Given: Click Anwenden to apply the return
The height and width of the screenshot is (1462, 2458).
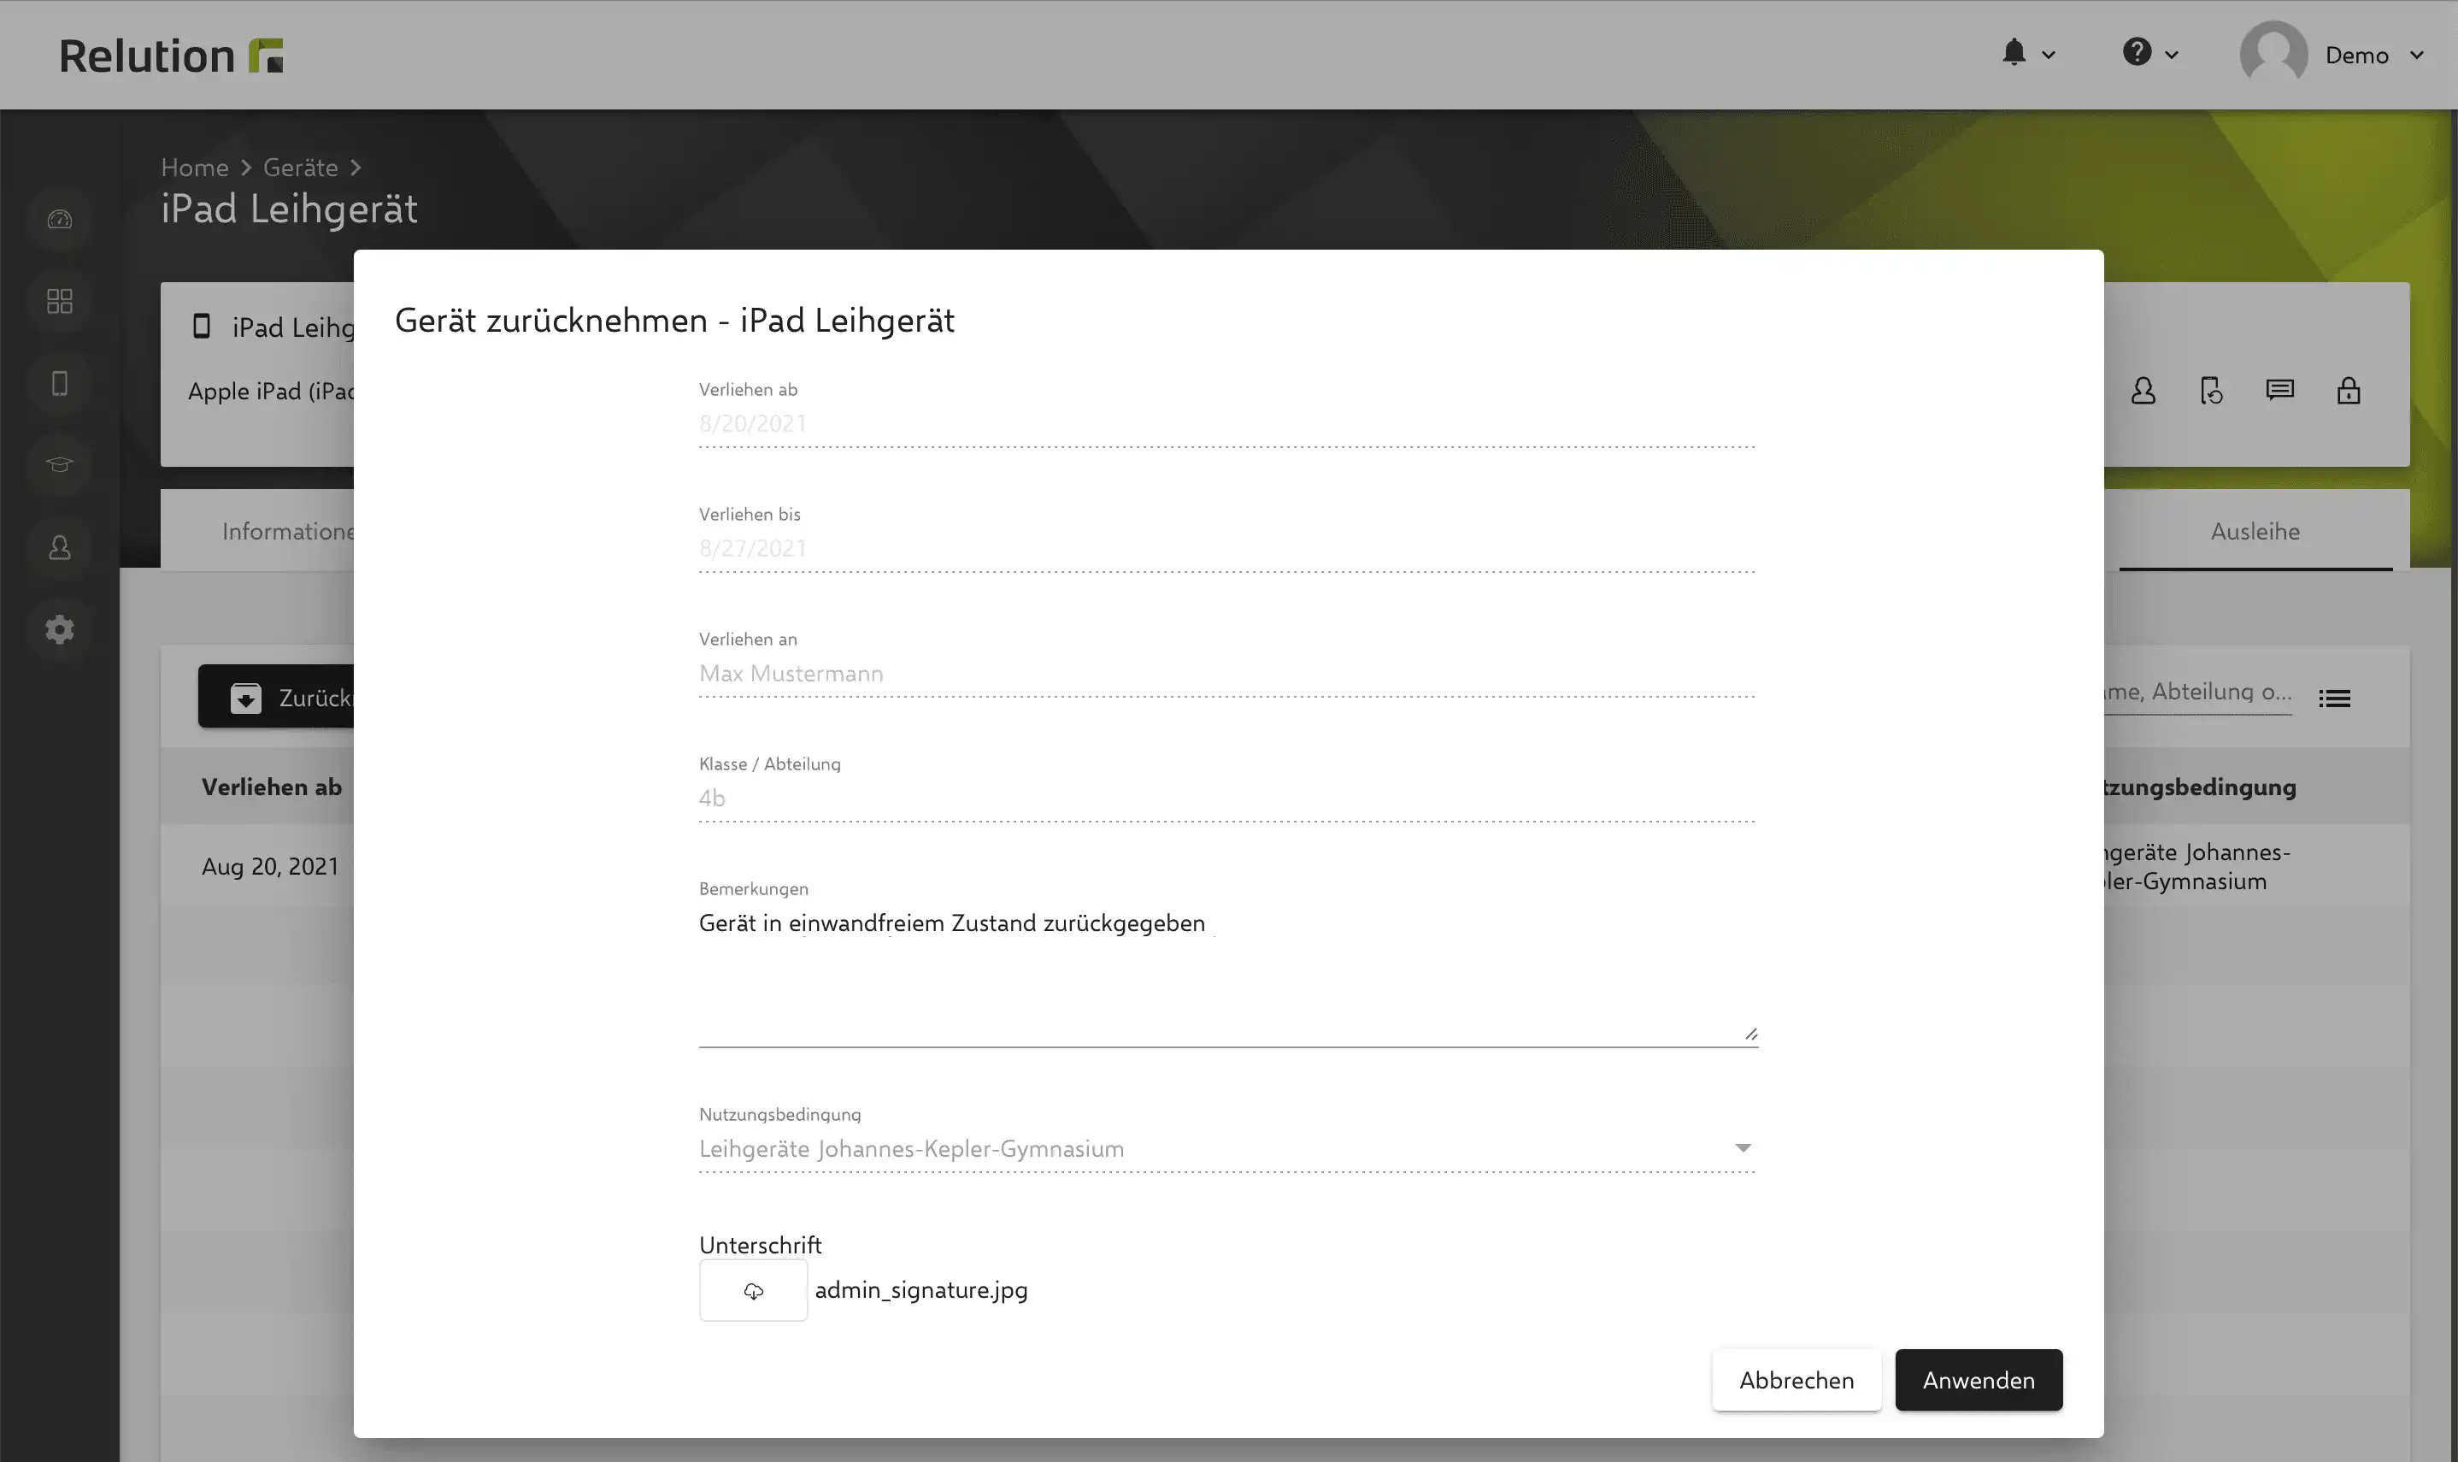Looking at the screenshot, I should (x=1979, y=1380).
